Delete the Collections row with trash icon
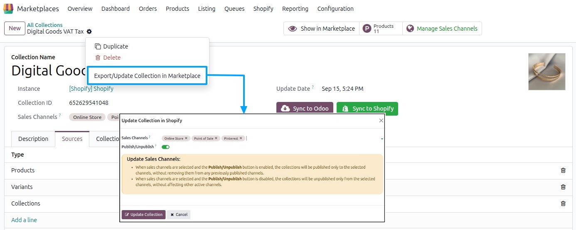576x230 pixels. click(x=563, y=203)
